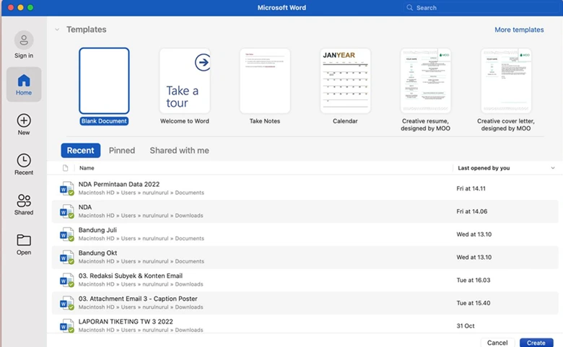Go to Home in the sidebar
This screenshot has width=563, height=347.
point(24,84)
